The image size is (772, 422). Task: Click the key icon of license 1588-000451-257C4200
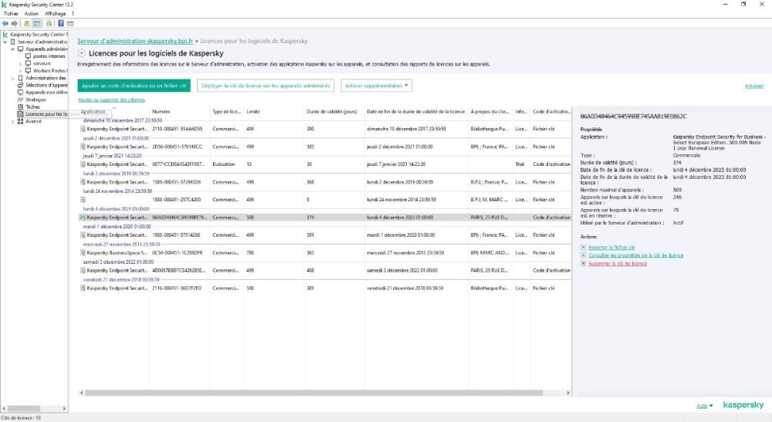click(x=83, y=200)
